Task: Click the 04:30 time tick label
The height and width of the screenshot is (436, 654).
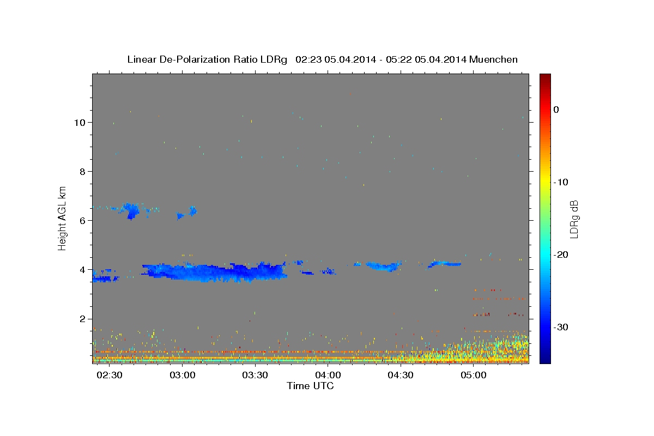Action: pyautogui.click(x=401, y=376)
